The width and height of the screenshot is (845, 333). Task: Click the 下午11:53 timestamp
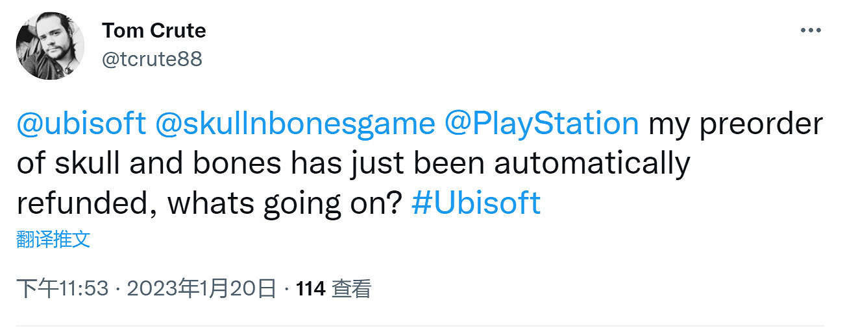(62, 289)
